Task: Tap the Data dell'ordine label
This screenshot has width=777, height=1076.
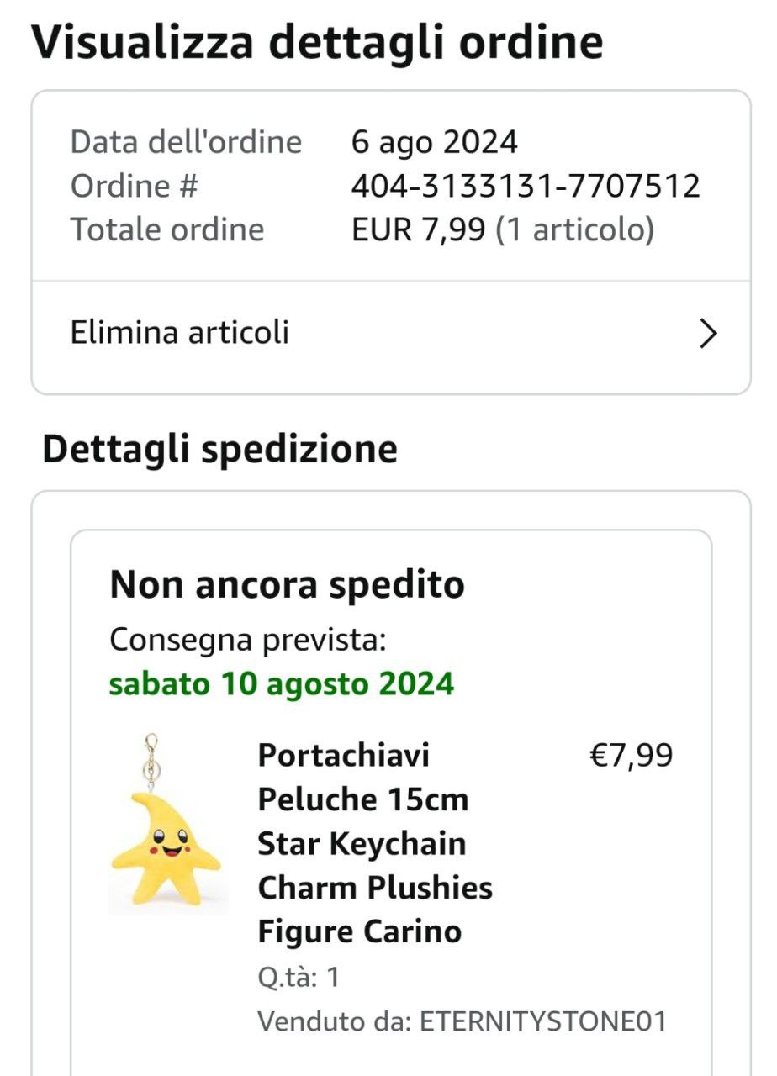Action: point(186,142)
